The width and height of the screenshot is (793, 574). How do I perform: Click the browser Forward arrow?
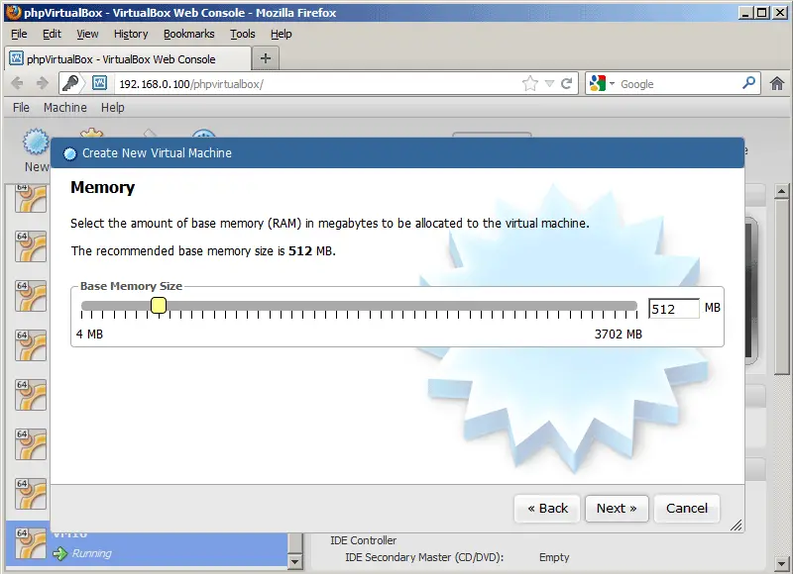(x=43, y=83)
